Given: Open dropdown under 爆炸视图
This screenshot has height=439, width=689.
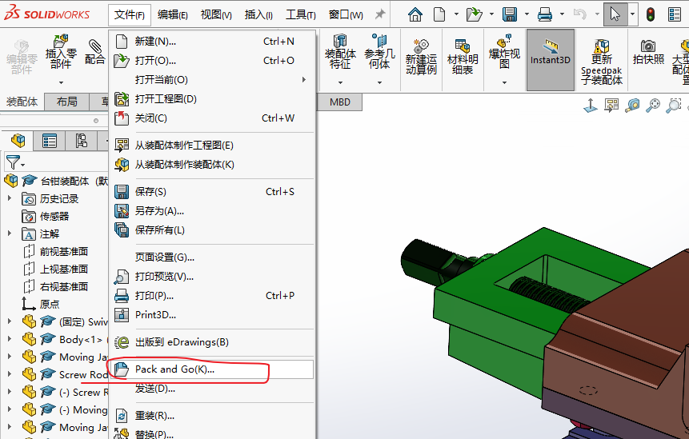Looking at the screenshot, I should (504, 82).
